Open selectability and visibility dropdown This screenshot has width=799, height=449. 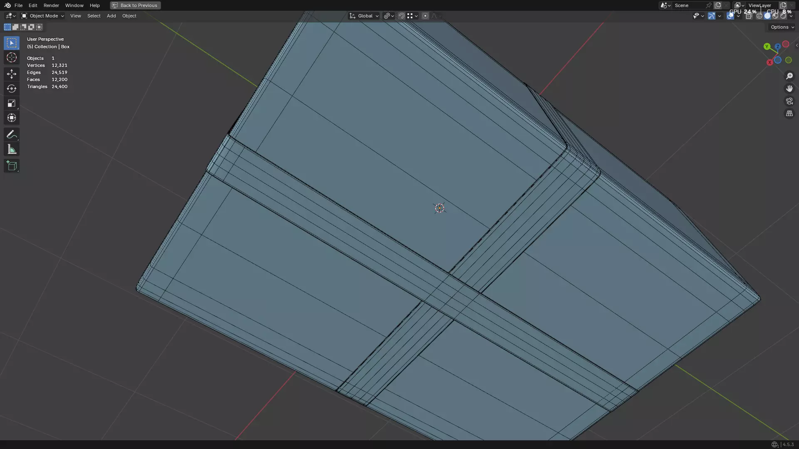698,16
